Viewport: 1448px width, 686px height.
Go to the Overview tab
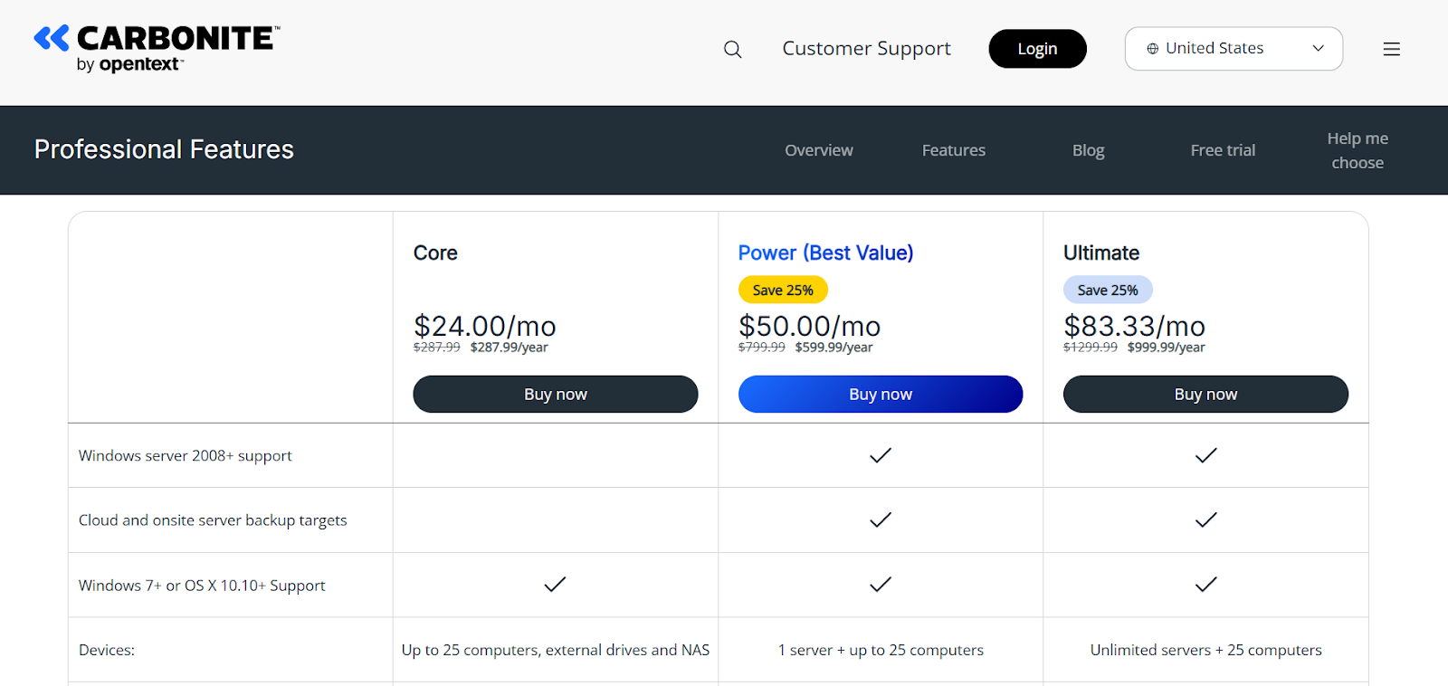pos(818,150)
